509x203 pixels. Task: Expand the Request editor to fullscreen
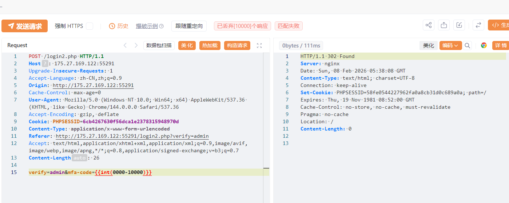259,45
